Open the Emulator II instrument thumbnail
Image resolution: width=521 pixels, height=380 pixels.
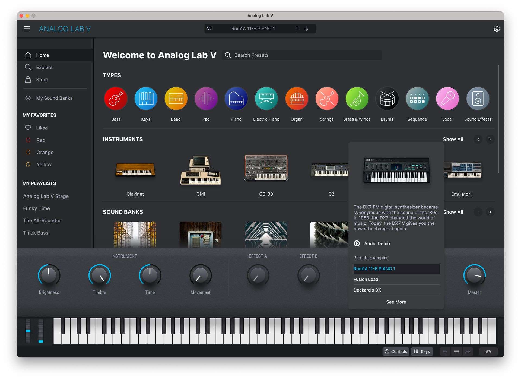[463, 170]
